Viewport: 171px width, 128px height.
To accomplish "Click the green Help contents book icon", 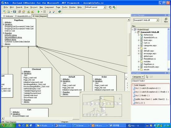I will tap(59, 12).
